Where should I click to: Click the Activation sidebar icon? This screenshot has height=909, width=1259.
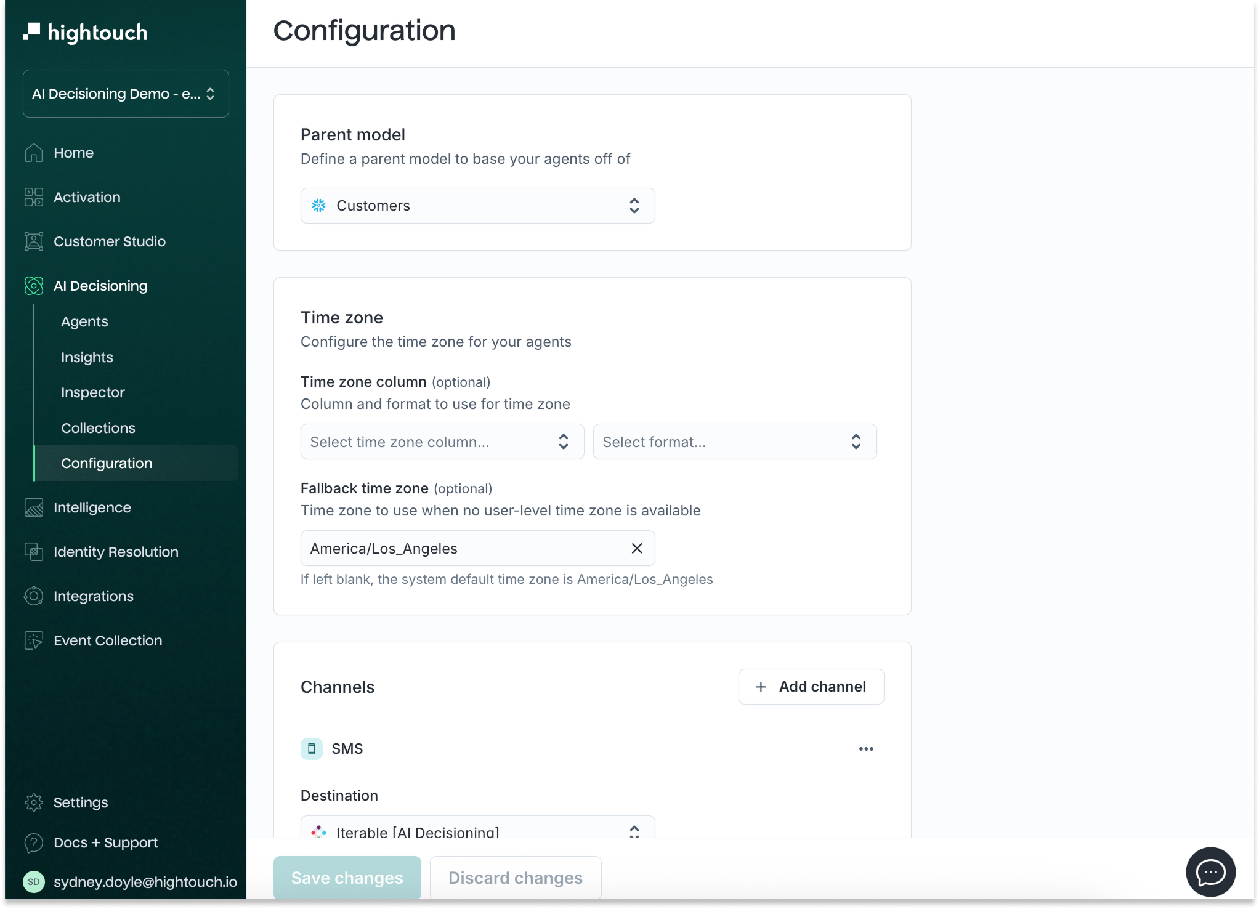tap(34, 197)
